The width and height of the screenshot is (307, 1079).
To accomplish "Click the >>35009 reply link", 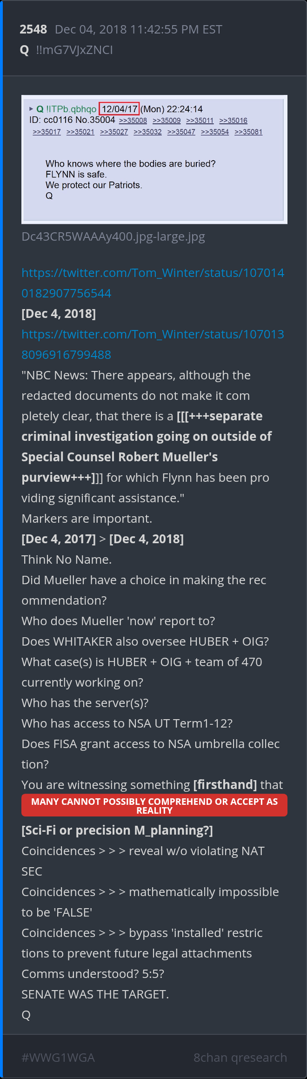I will 167,121.
